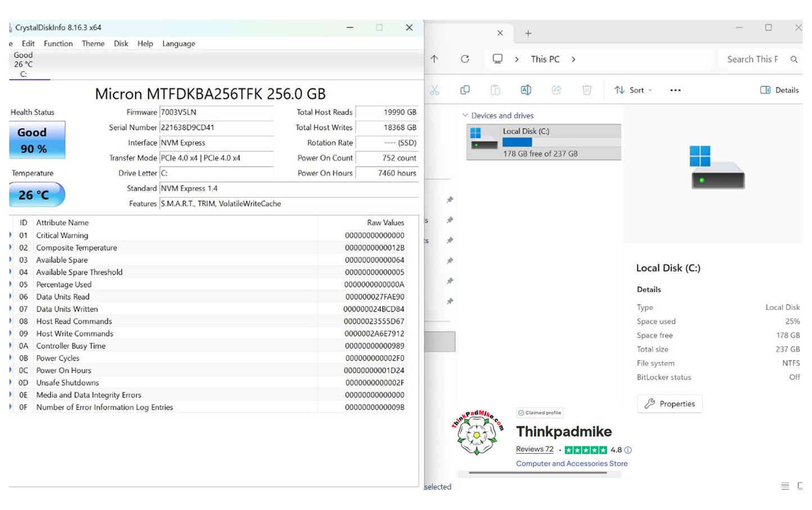Select the Local Disk (C:) drive item

click(x=543, y=142)
